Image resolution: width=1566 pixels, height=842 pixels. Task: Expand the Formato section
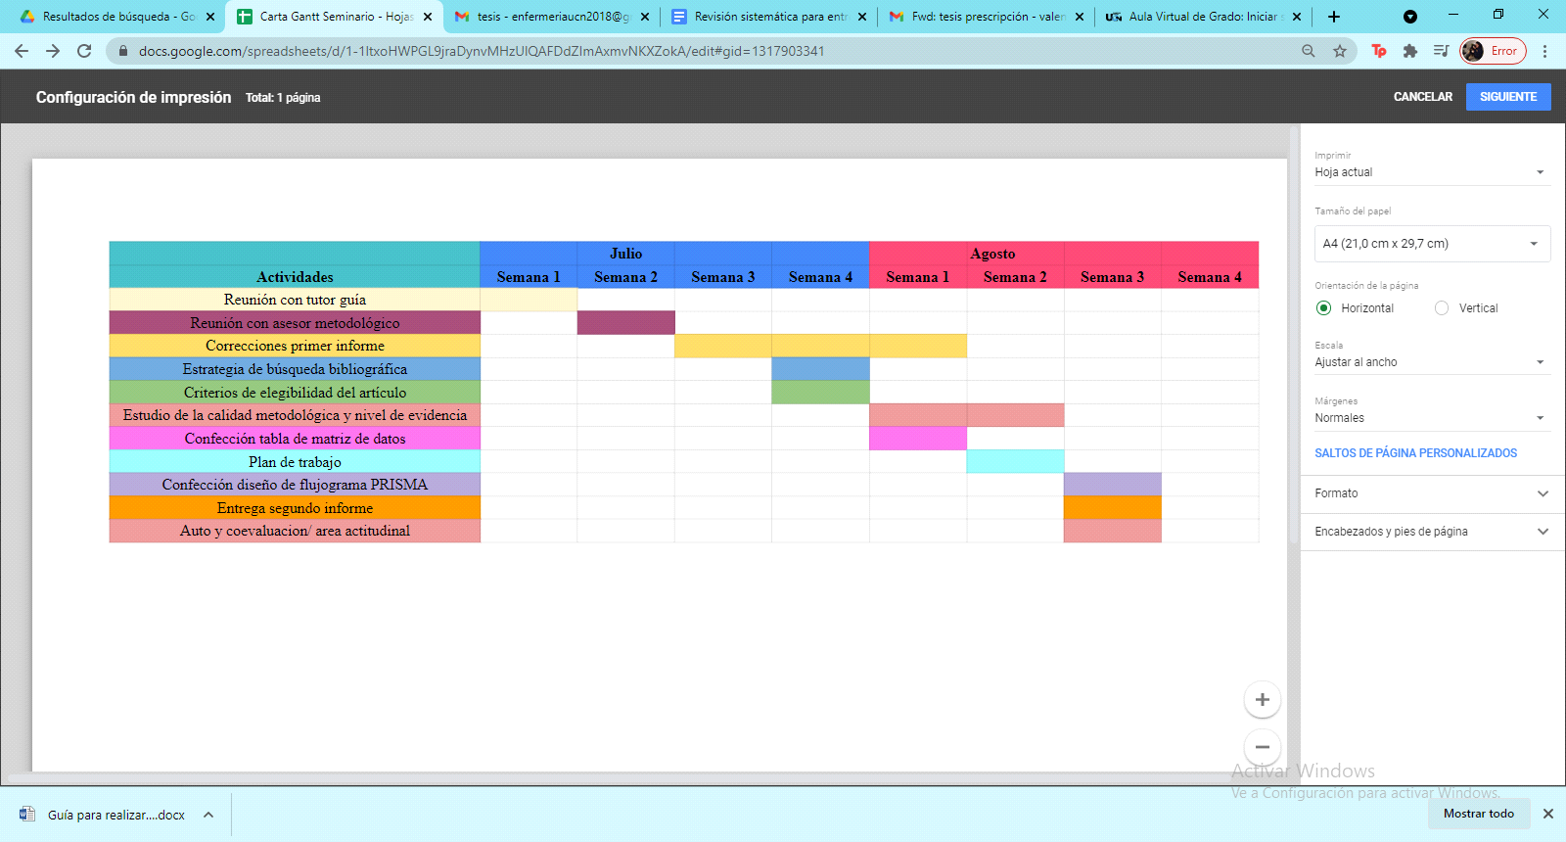[1432, 493]
